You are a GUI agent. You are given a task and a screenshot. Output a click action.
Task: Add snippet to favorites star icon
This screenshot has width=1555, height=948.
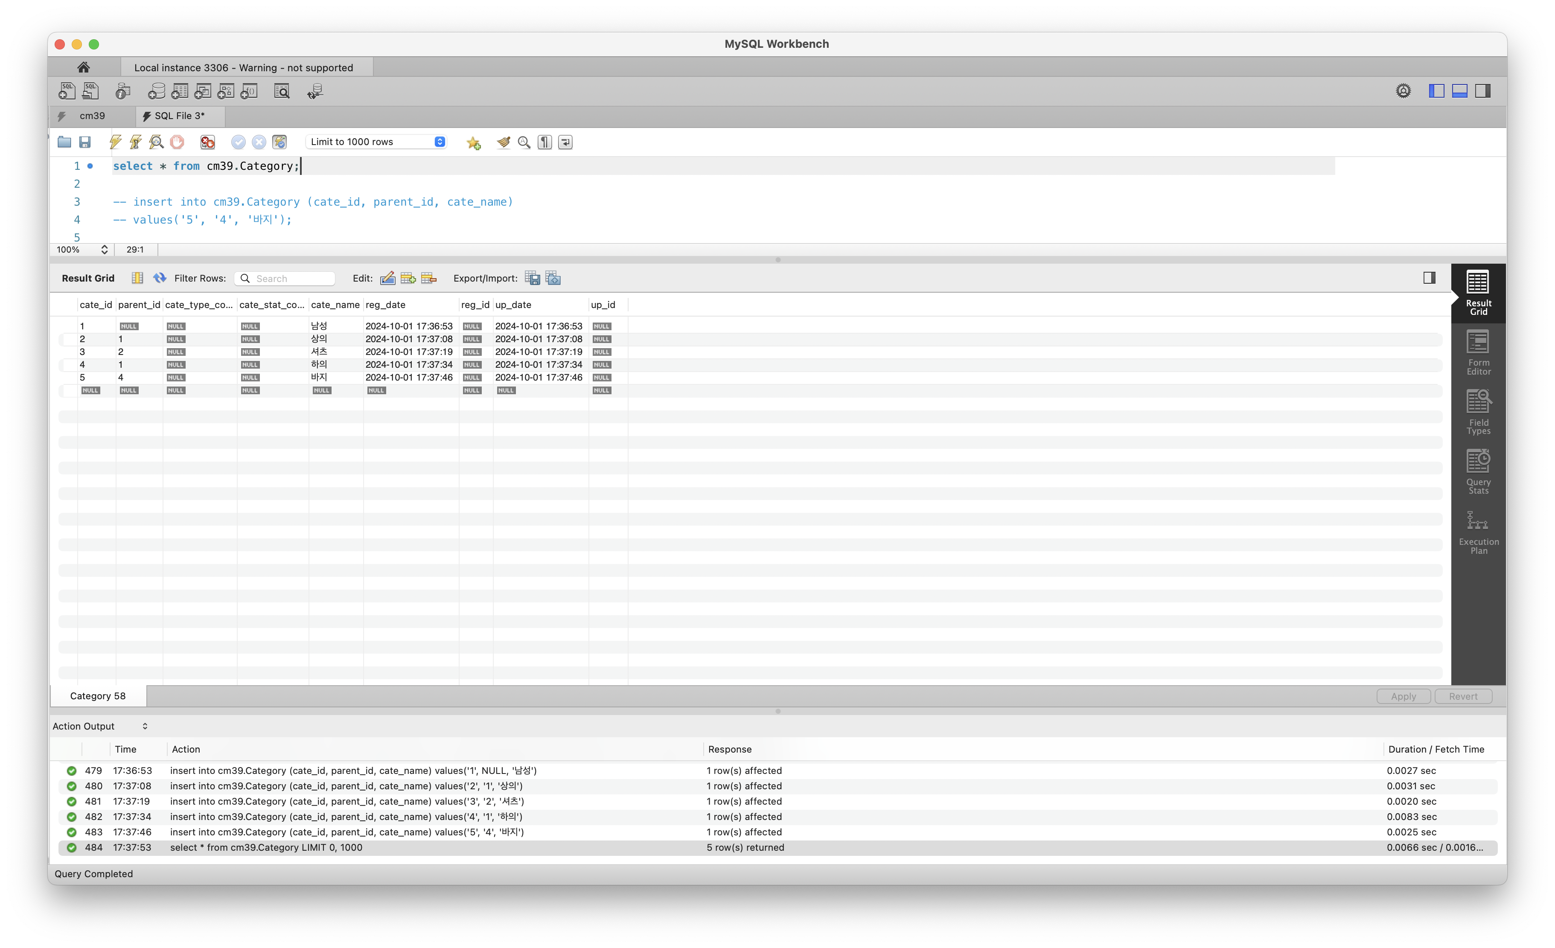pos(474,143)
